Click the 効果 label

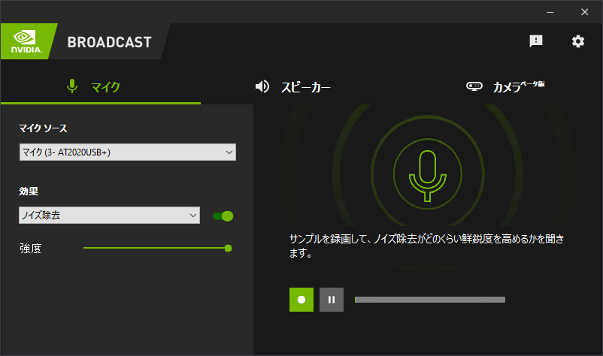(x=29, y=191)
